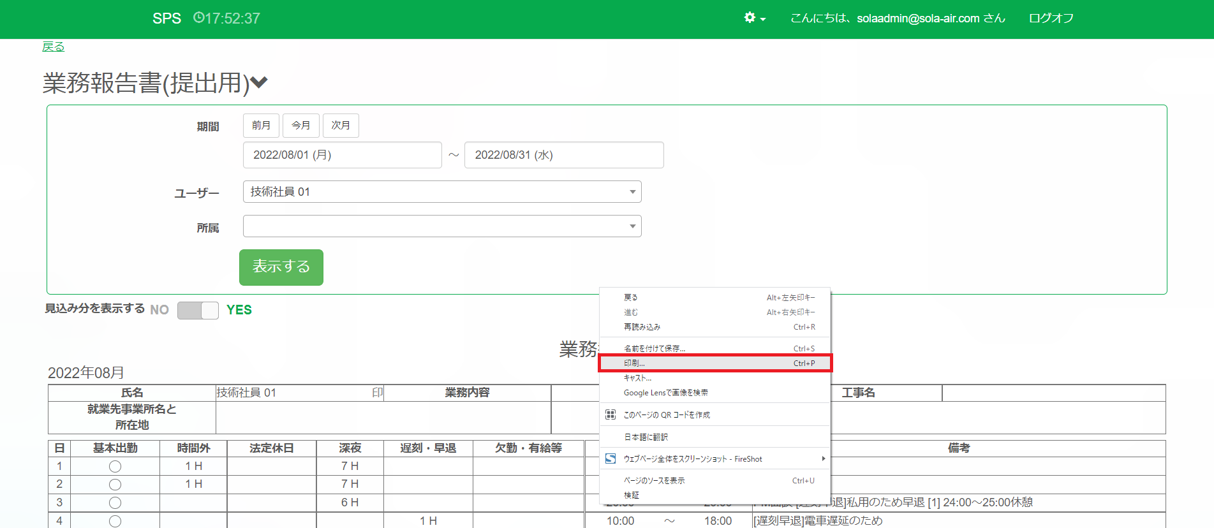Click the 前月 period button
The width and height of the screenshot is (1214, 528).
click(261, 126)
